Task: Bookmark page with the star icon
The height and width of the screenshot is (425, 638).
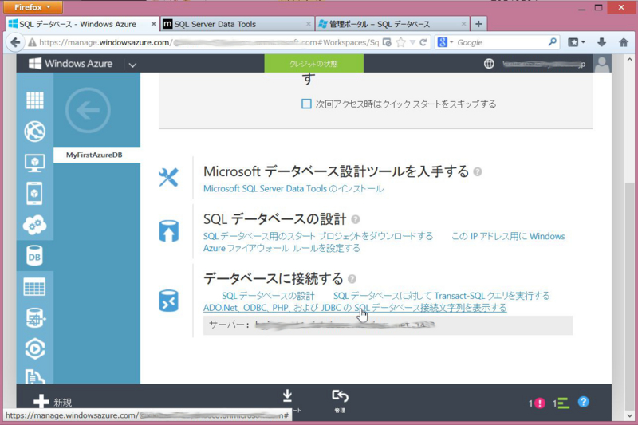Action: pyautogui.click(x=401, y=42)
